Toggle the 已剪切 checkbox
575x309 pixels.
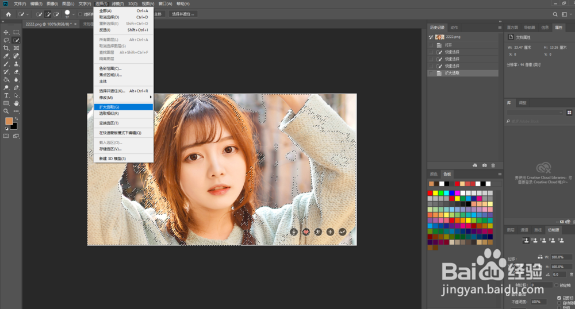coord(559,298)
